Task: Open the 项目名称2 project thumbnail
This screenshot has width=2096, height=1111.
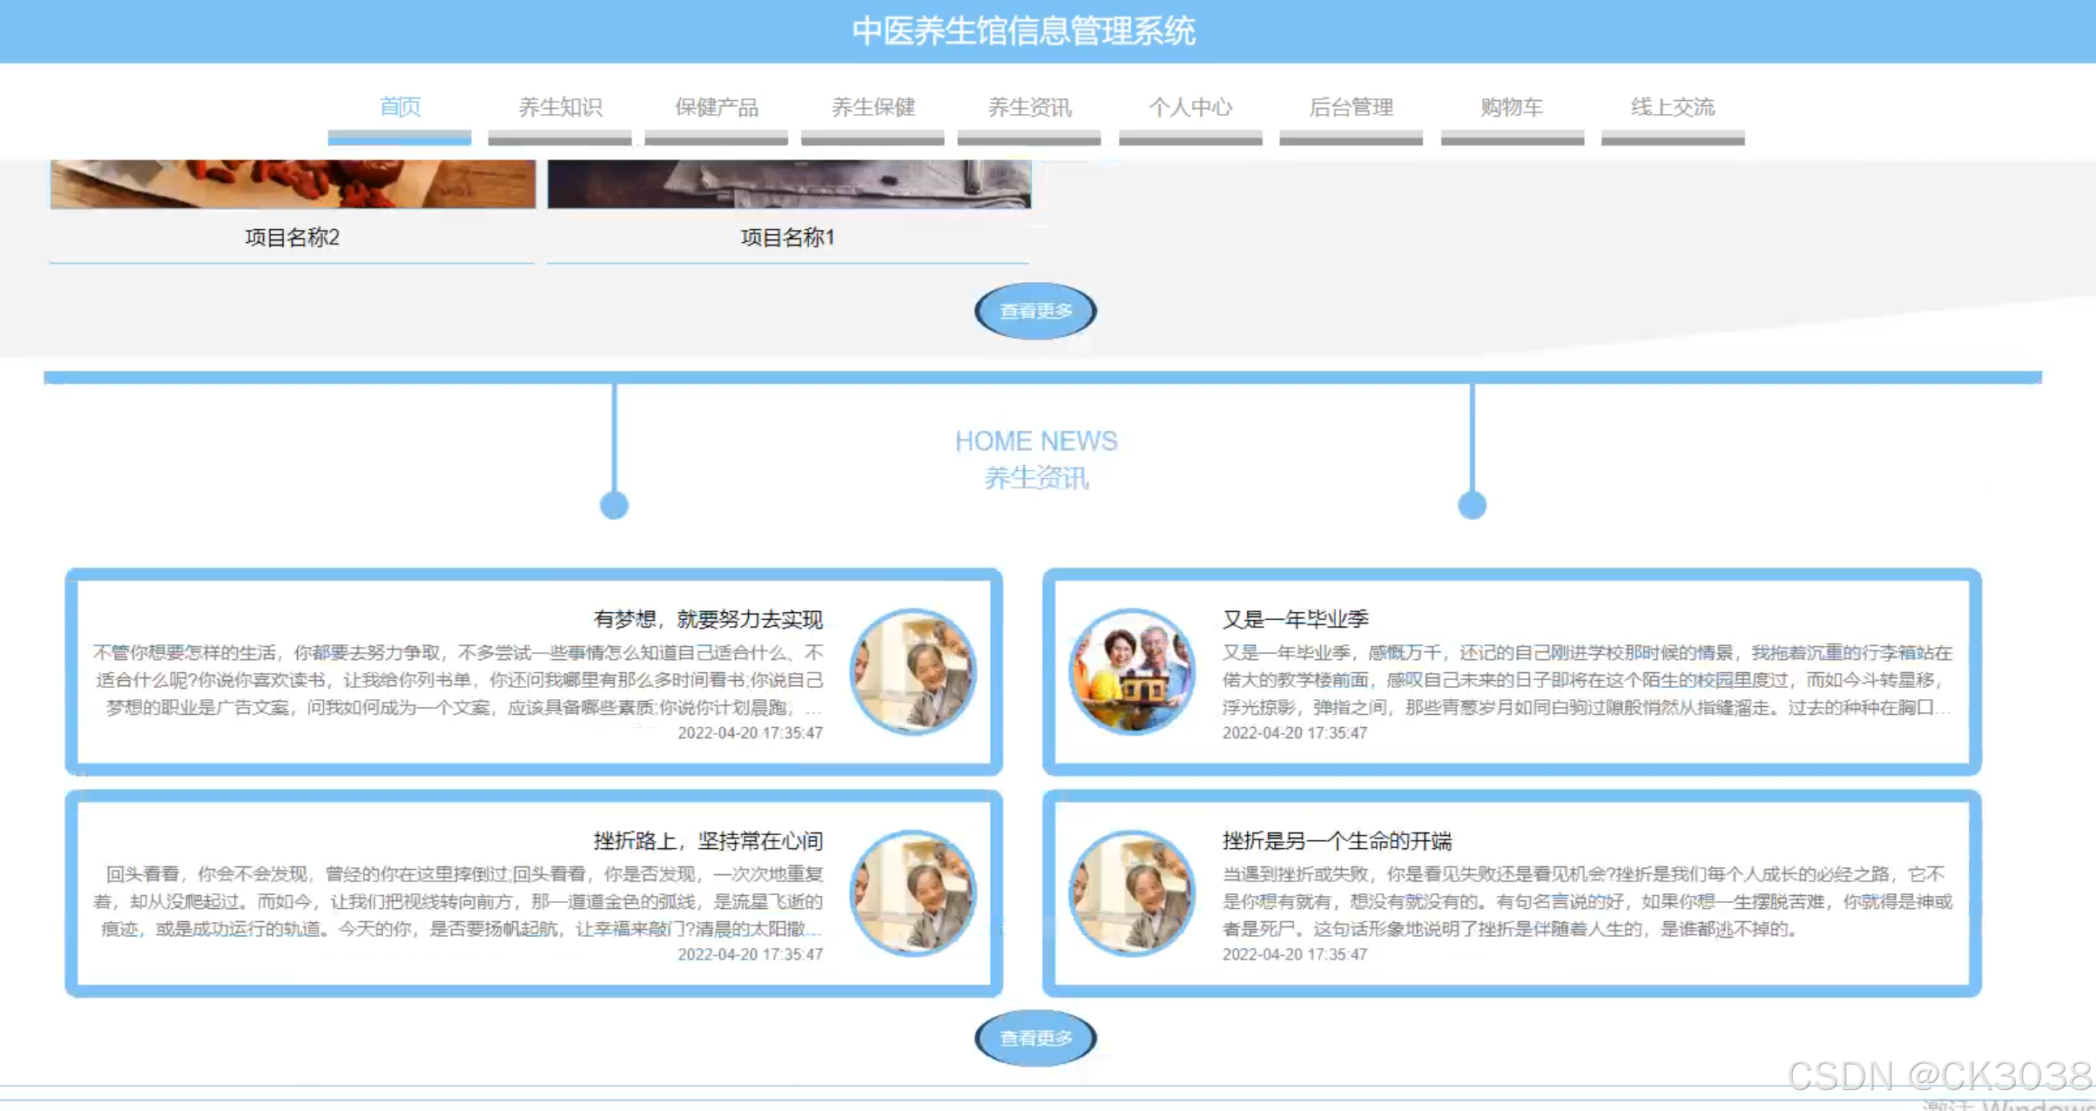Action: (x=293, y=184)
